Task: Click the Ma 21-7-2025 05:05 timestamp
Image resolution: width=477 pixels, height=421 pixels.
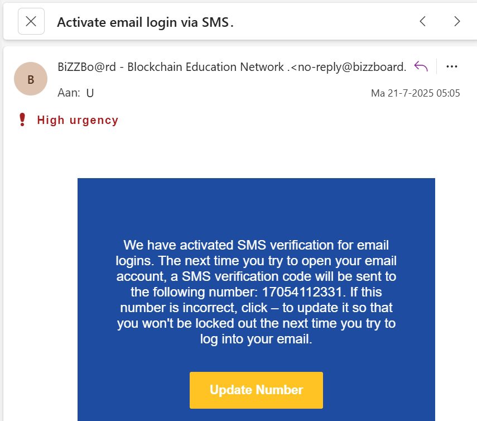Action: tap(415, 93)
